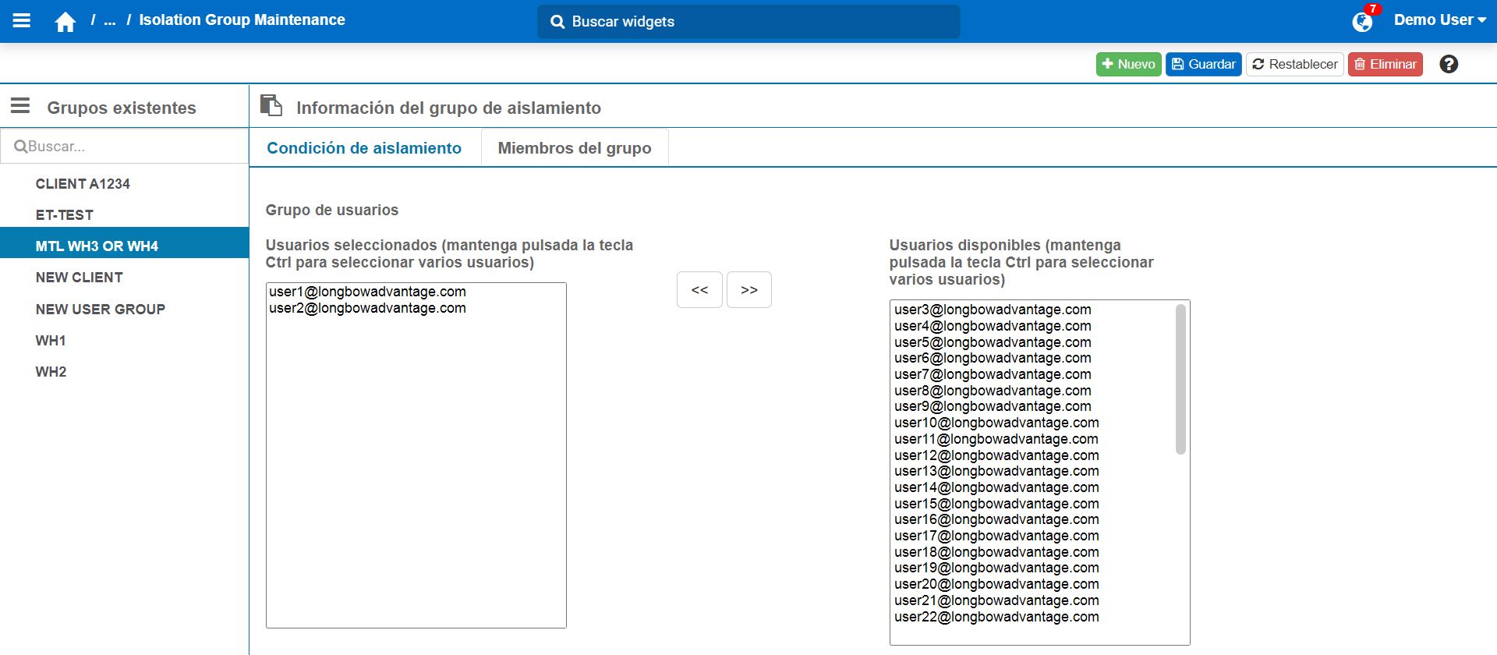Screen dimensions: 1497x655
Task: Open the main hamburger menu
Action: pyautogui.click(x=22, y=21)
